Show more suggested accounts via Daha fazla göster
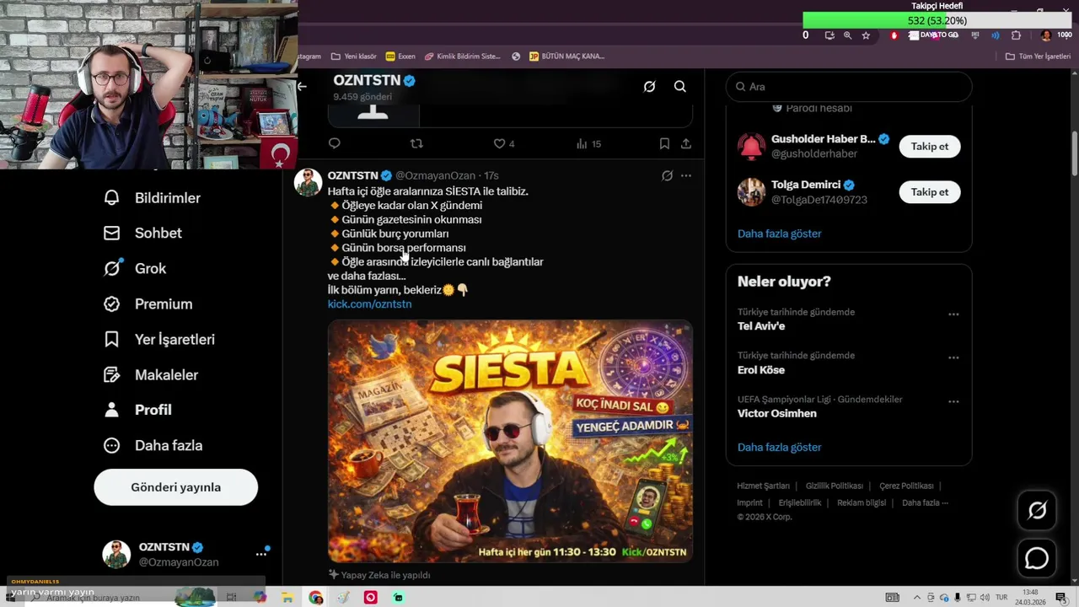Viewport: 1079px width, 607px height. [x=779, y=234]
